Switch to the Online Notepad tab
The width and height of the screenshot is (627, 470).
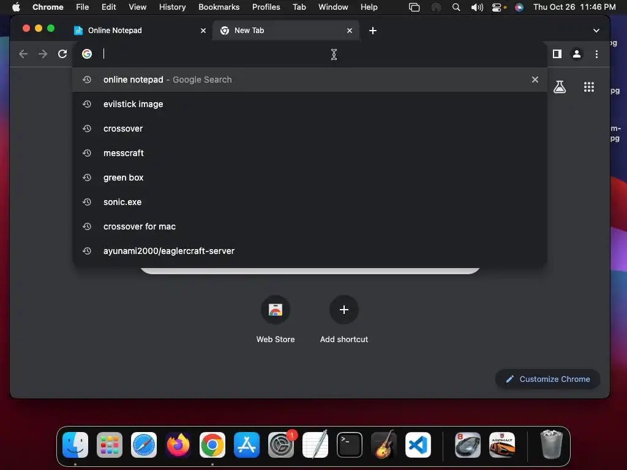coord(140,31)
